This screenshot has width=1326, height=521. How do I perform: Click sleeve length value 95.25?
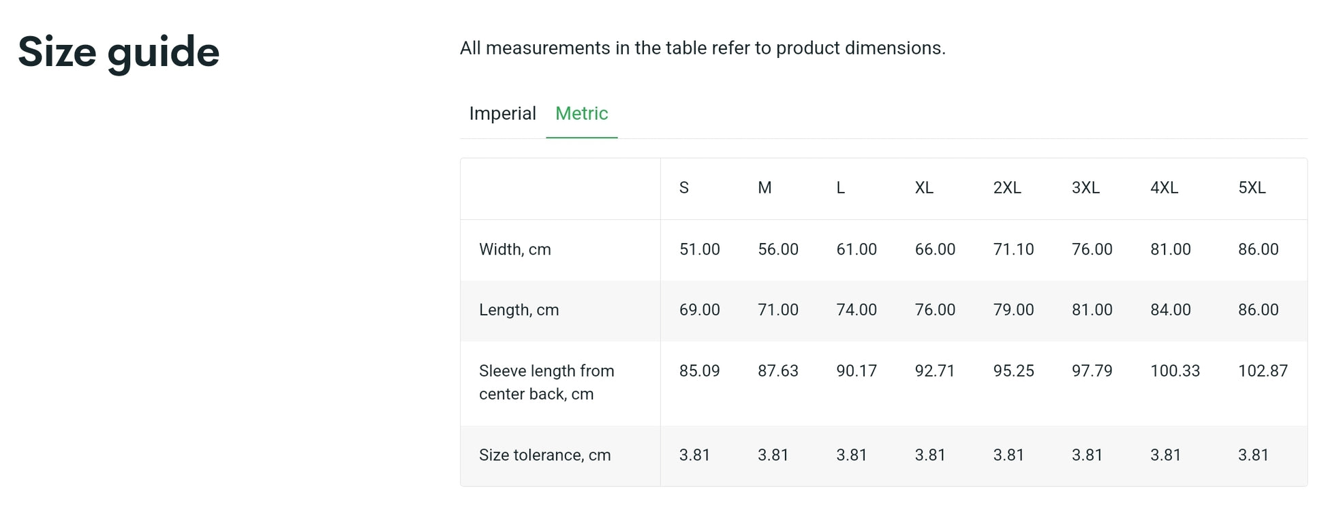[x=1013, y=371]
